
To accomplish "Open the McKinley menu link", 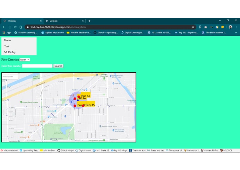I will pyautogui.click(x=10, y=52).
